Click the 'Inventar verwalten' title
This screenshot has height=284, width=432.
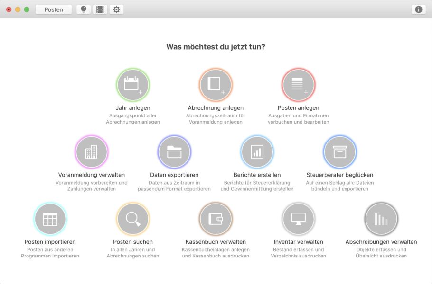click(299, 242)
